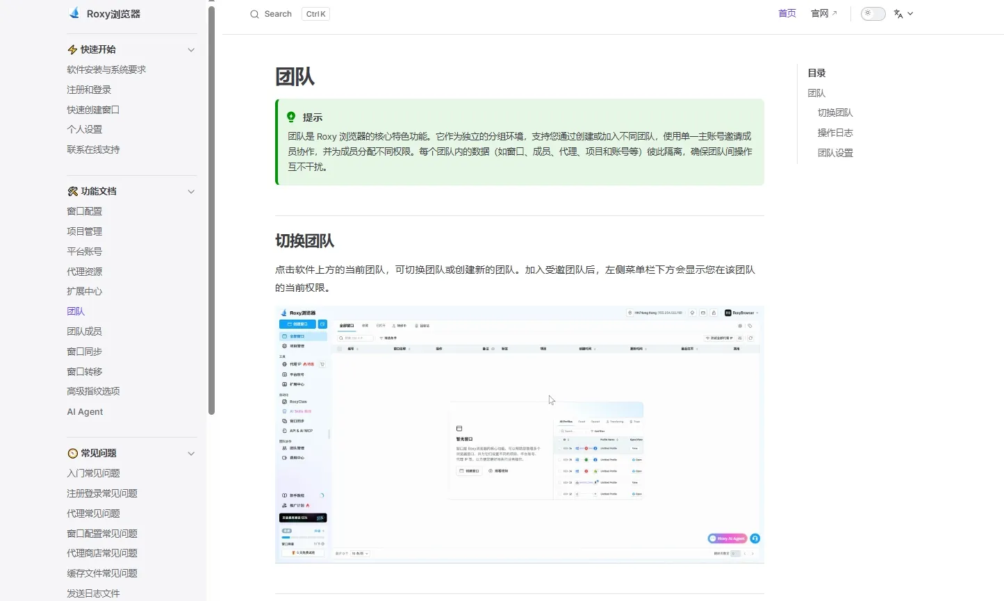The image size is (1004, 601).
Task: Open the language translation icon menu
Action: tap(898, 14)
